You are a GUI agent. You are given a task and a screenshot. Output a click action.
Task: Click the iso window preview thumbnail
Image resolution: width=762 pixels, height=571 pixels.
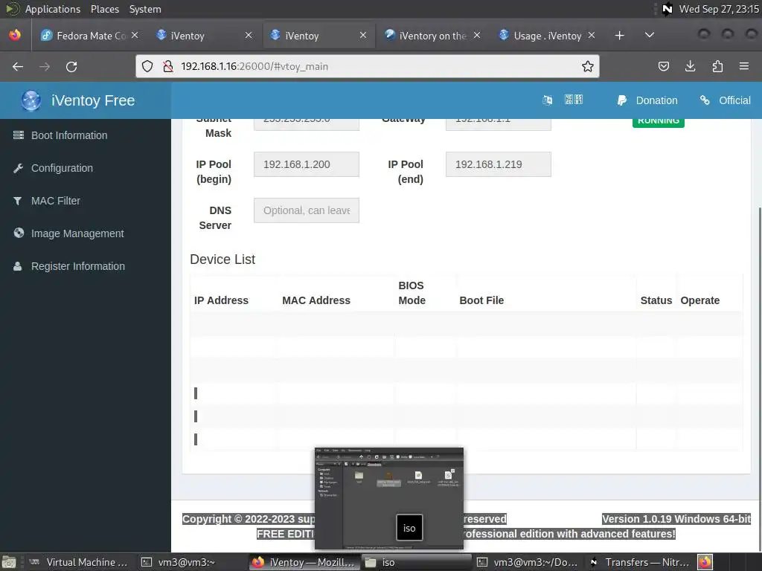[x=388, y=499]
